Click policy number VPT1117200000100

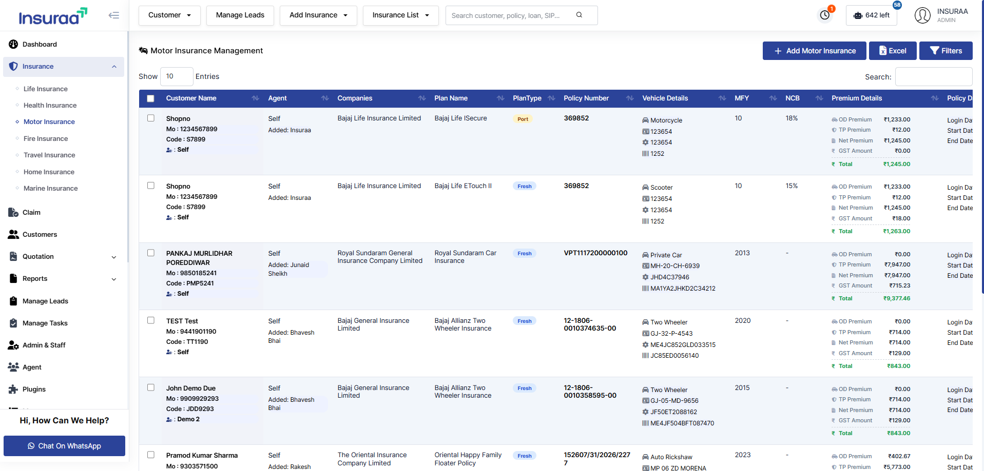coord(595,253)
